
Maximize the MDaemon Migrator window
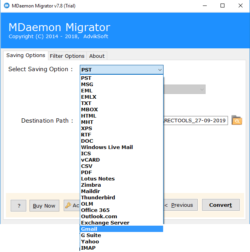click(222, 6)
